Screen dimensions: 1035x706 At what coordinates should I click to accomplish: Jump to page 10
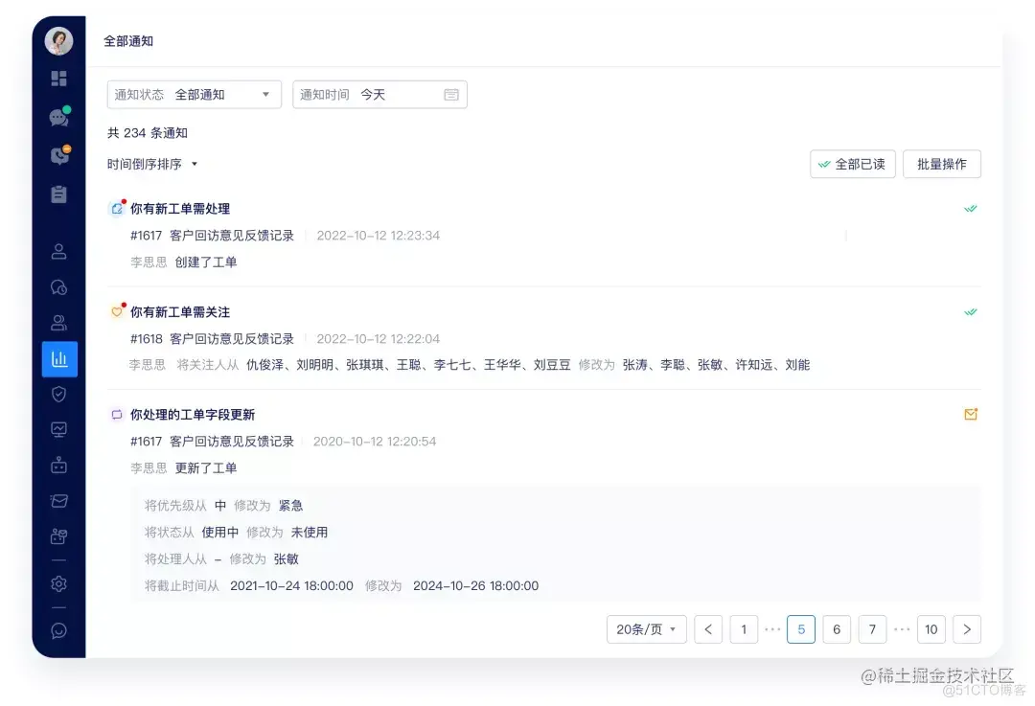931,629
